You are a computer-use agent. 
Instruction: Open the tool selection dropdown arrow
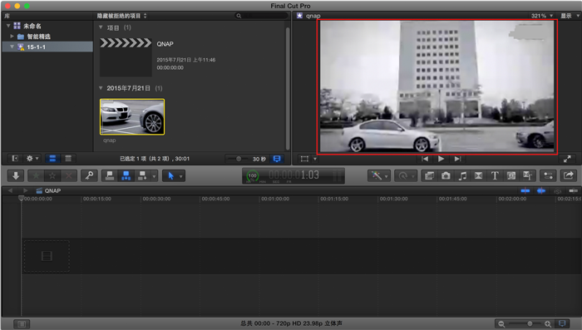(180, 176)
